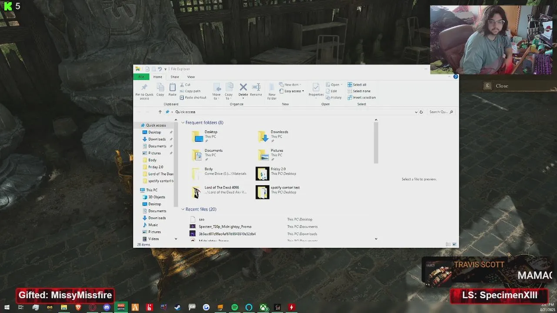Click Edit in the Open group
This screenshot has width=557, height=313.
point(331,91)
